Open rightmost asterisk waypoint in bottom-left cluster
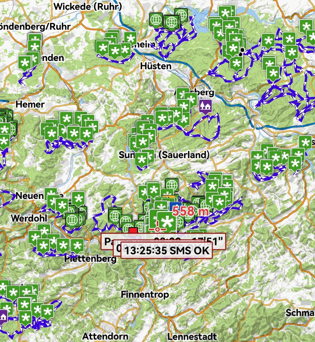This screenshot has height=342, width=315. click(x=47, y=312)
